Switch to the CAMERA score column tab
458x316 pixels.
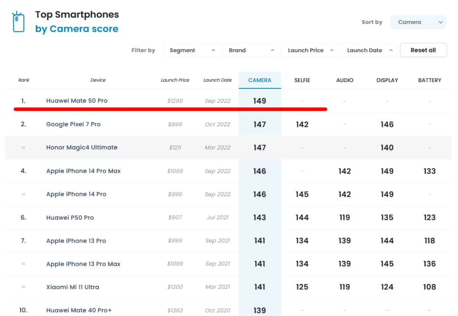point(260,80)
